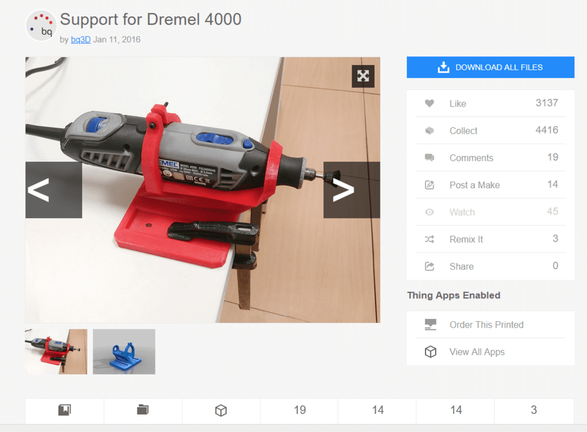Click the Watch count 45

point(552,212)
